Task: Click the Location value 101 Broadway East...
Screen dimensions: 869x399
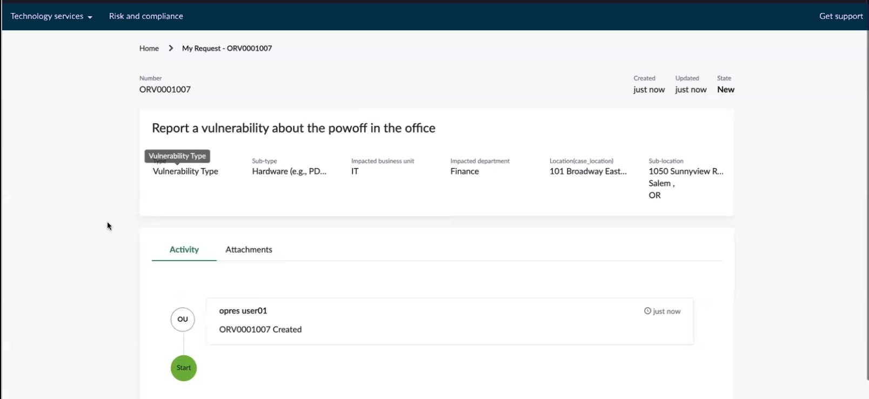Action: (588, 171)
